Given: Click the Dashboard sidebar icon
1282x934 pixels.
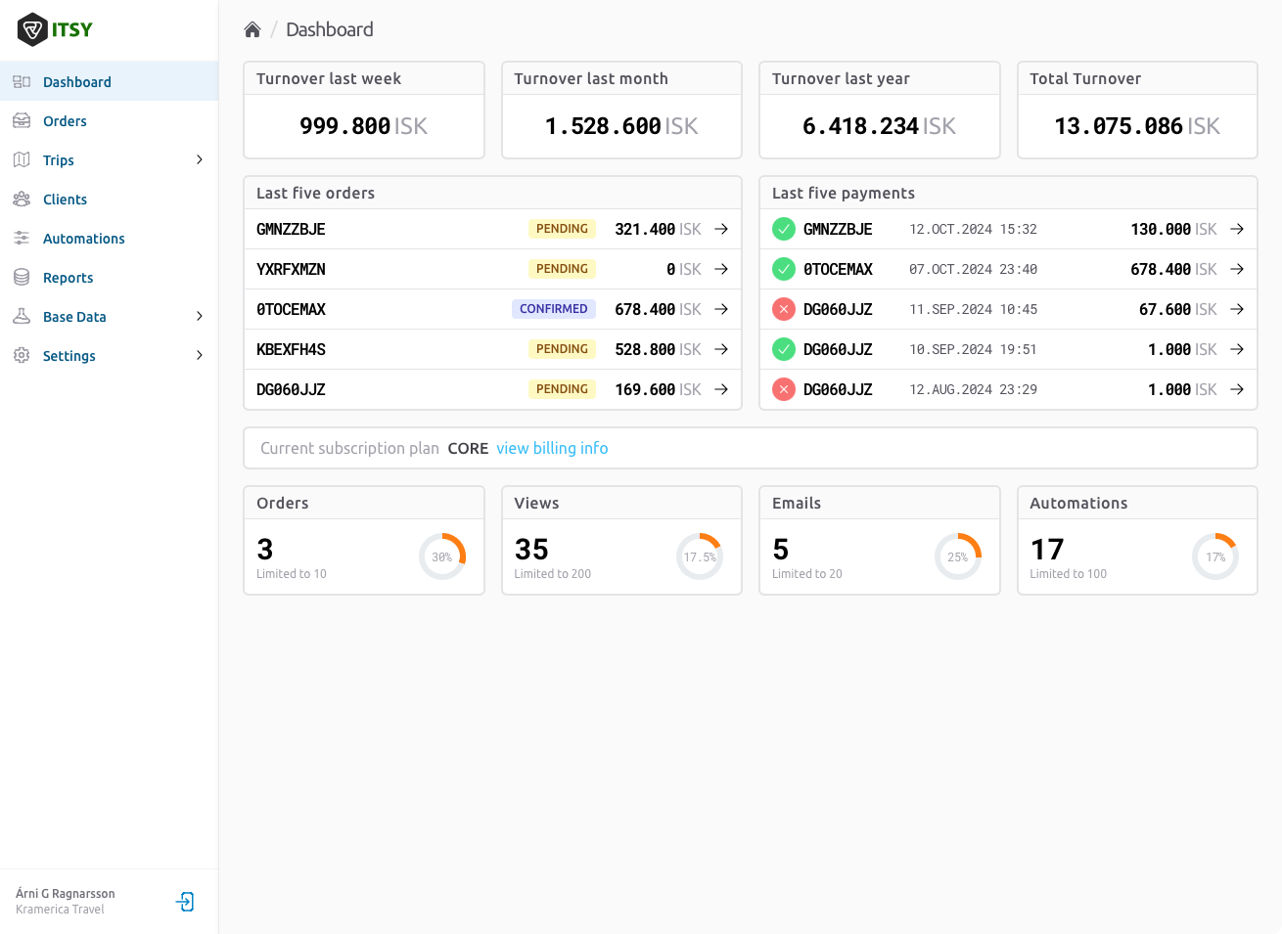Looking at the screenshot, I should point(22,81).
